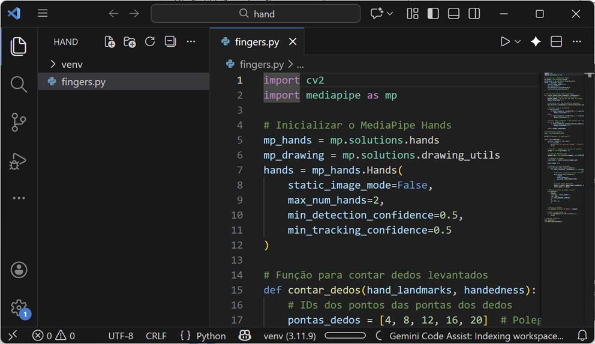Open Customize Layout icon
The width and height of the screenshot is (595, 344).
point(413,14)
